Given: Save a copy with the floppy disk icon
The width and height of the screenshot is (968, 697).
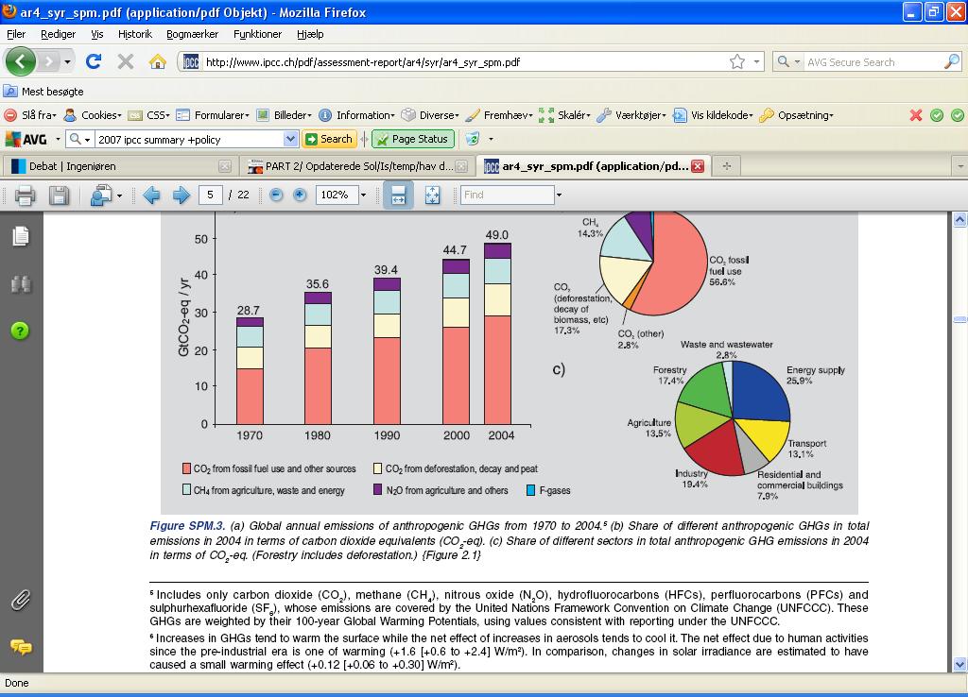Looking at the screenshot, I should click(60, 195).
